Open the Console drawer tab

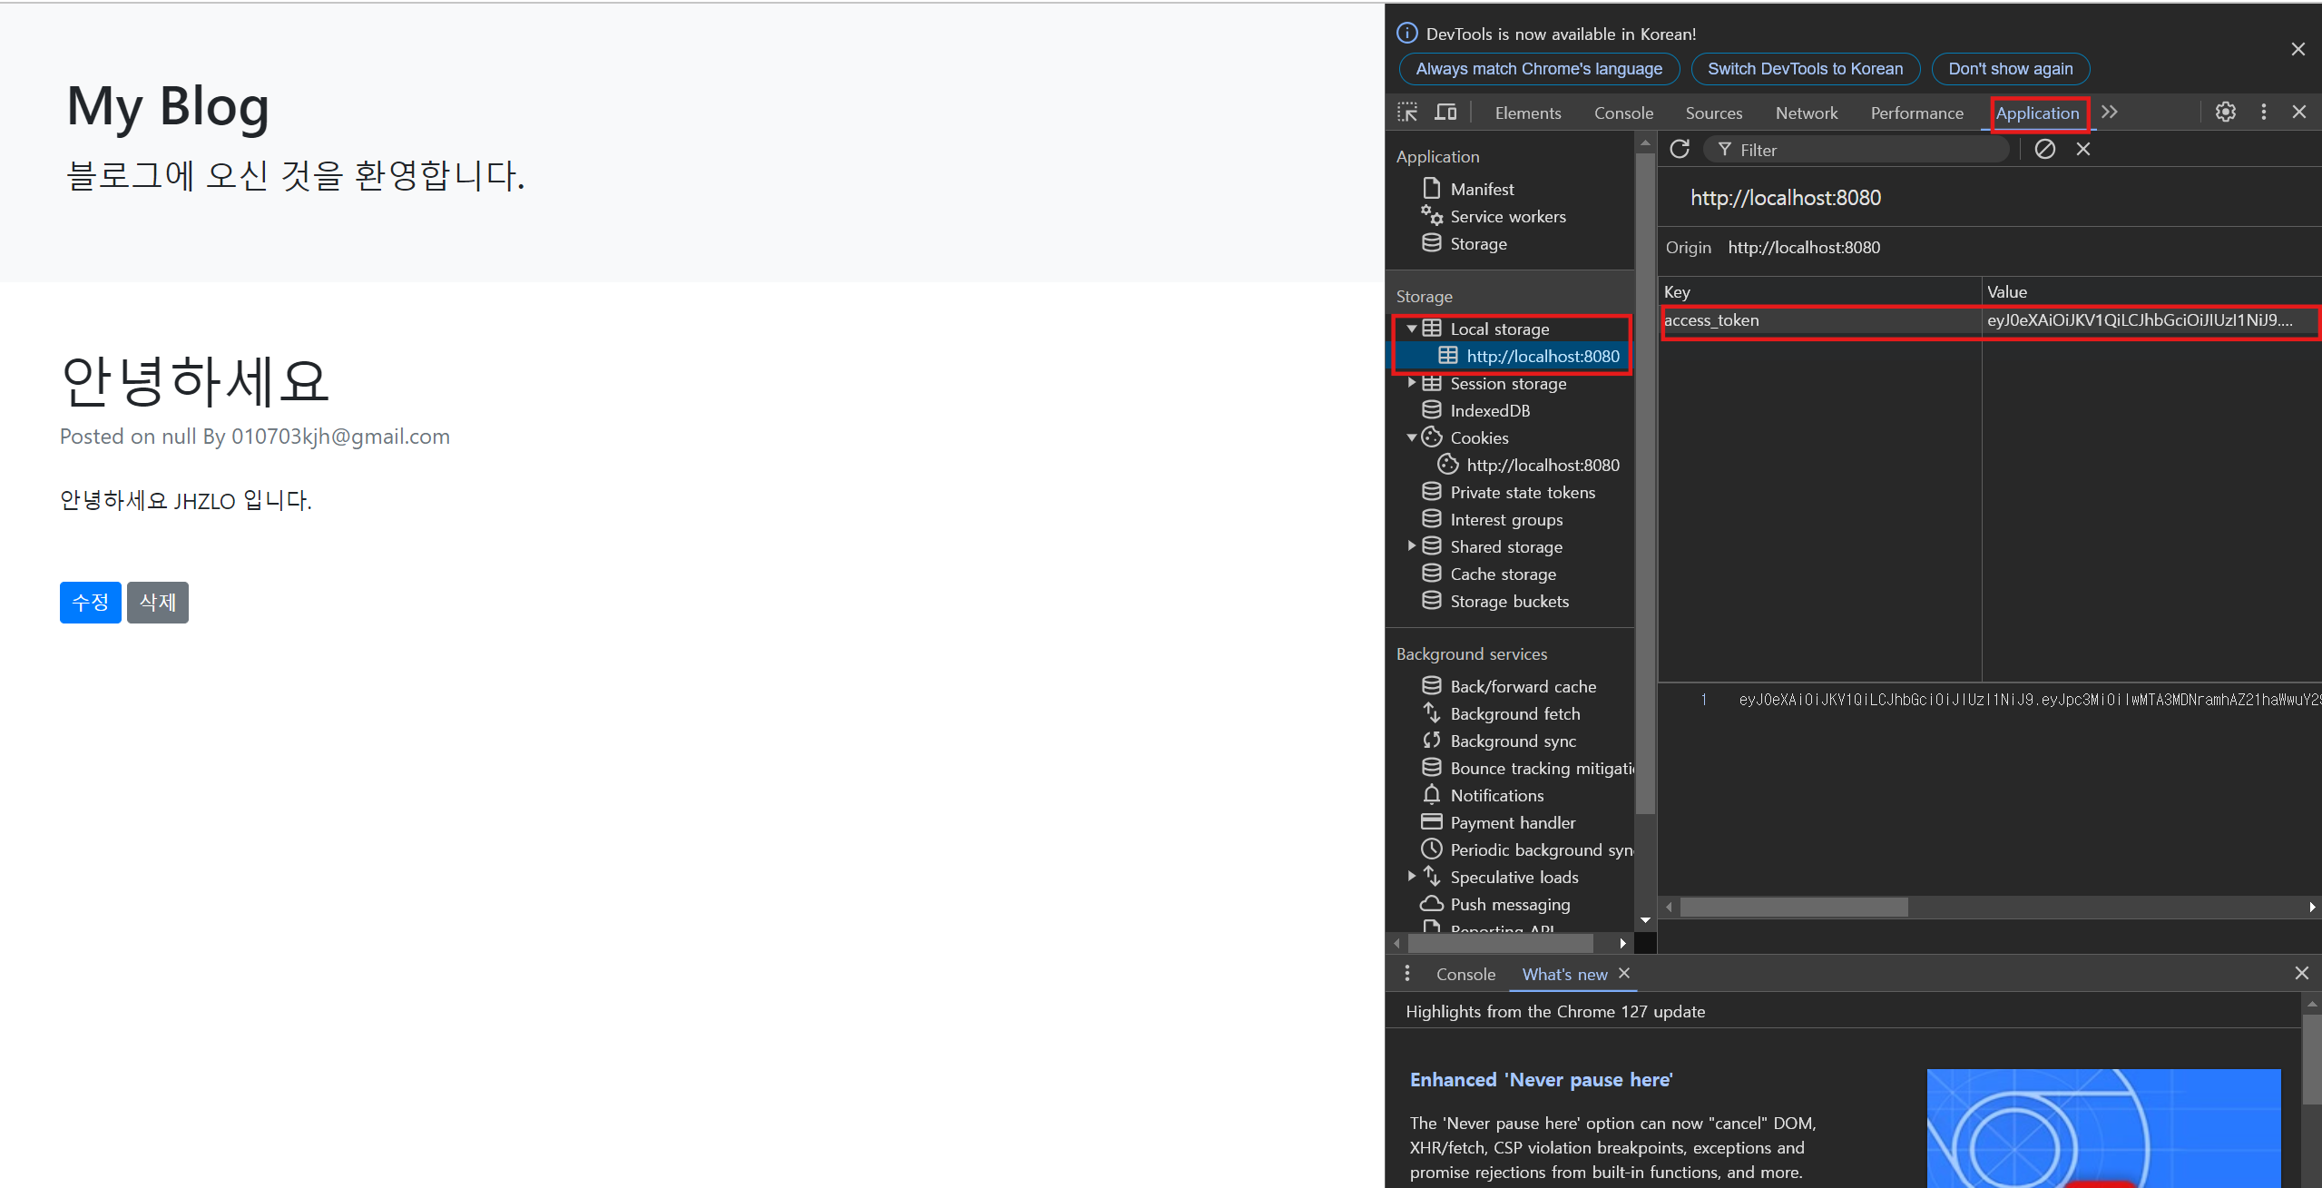pos(1465,974)
